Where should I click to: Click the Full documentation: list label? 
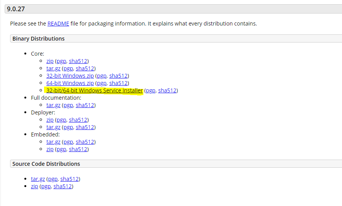56,98
